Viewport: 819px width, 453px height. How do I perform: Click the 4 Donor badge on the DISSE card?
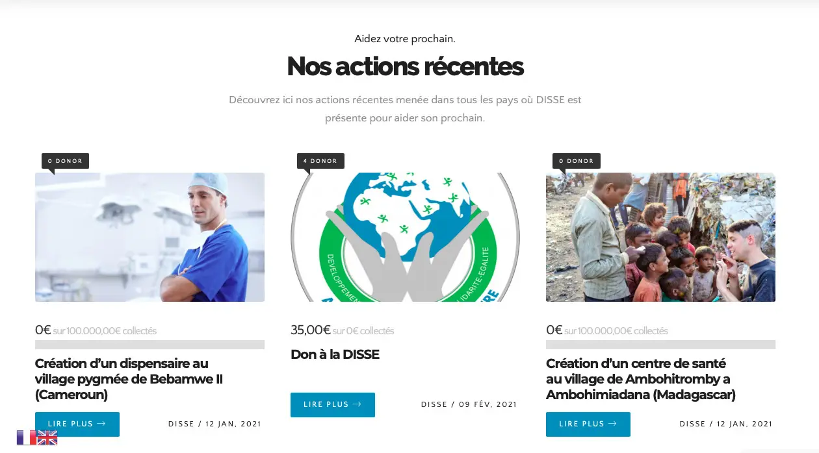pyautogui.click(x=320, y=161)
